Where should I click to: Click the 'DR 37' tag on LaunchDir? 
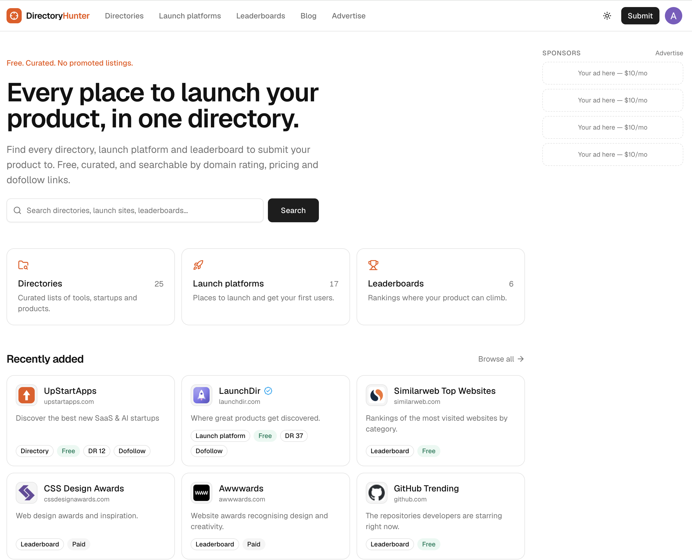[294, 436]
